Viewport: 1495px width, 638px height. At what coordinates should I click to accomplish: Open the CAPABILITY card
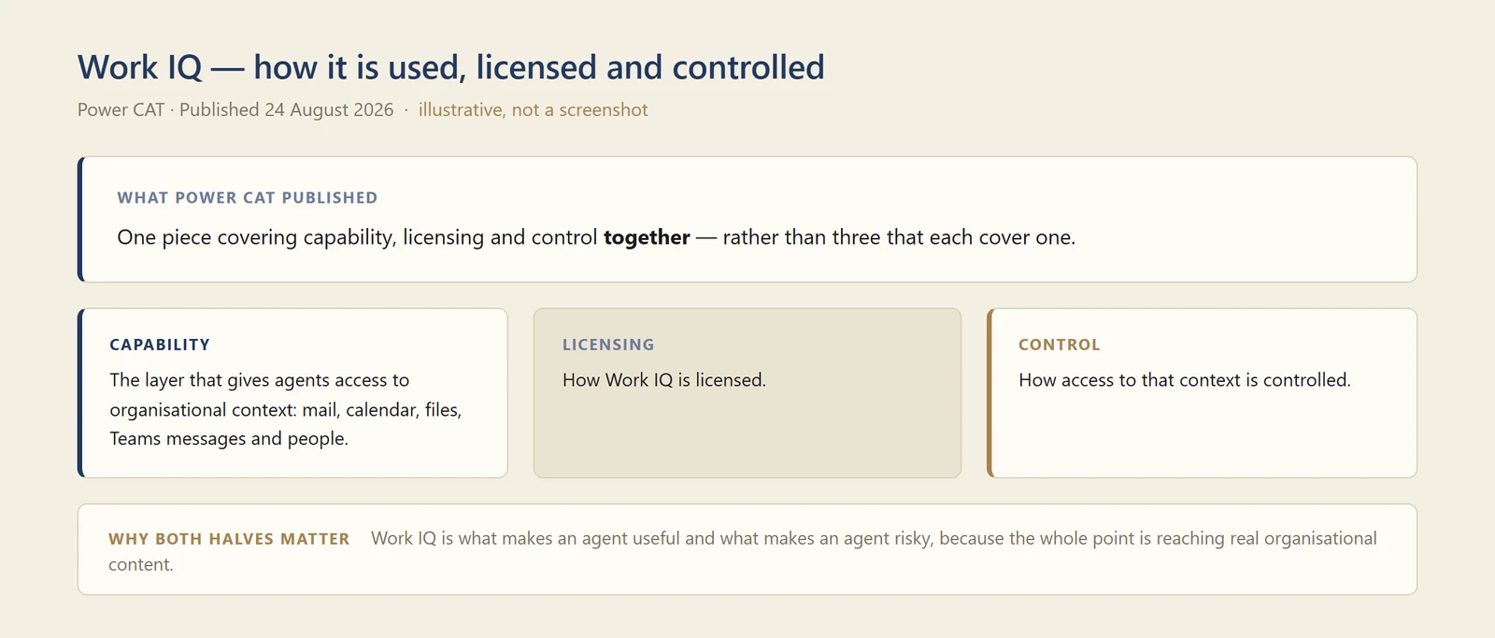point(293,393)
